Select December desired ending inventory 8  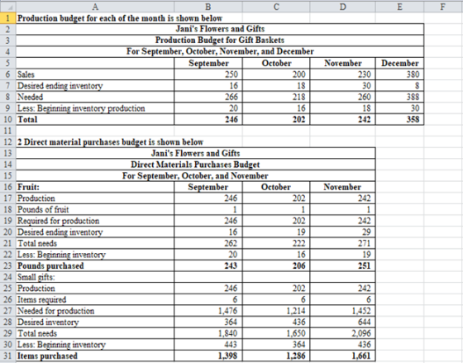point(399,85)
